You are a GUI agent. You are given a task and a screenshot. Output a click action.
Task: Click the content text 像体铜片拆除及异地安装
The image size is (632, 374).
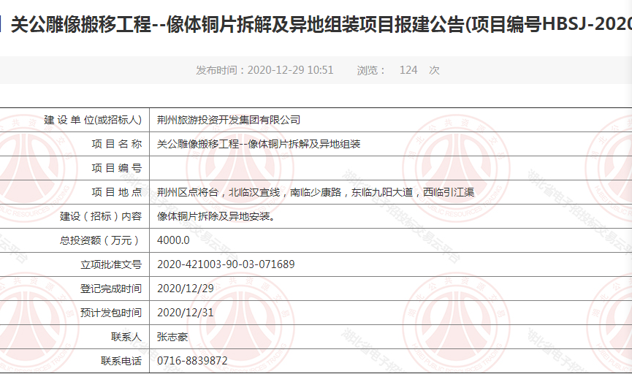point(216,216)
